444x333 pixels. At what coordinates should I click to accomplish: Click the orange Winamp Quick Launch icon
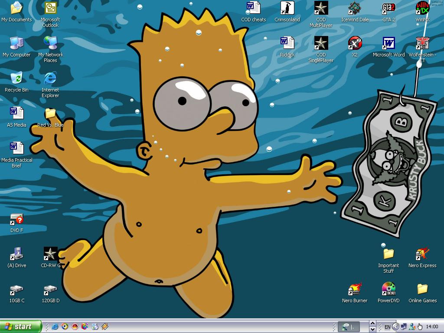pyautogui.click(x=105, y=326)
